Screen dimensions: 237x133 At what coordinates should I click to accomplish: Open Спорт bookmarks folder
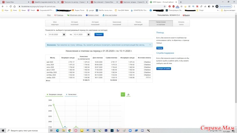click(200, 10)
